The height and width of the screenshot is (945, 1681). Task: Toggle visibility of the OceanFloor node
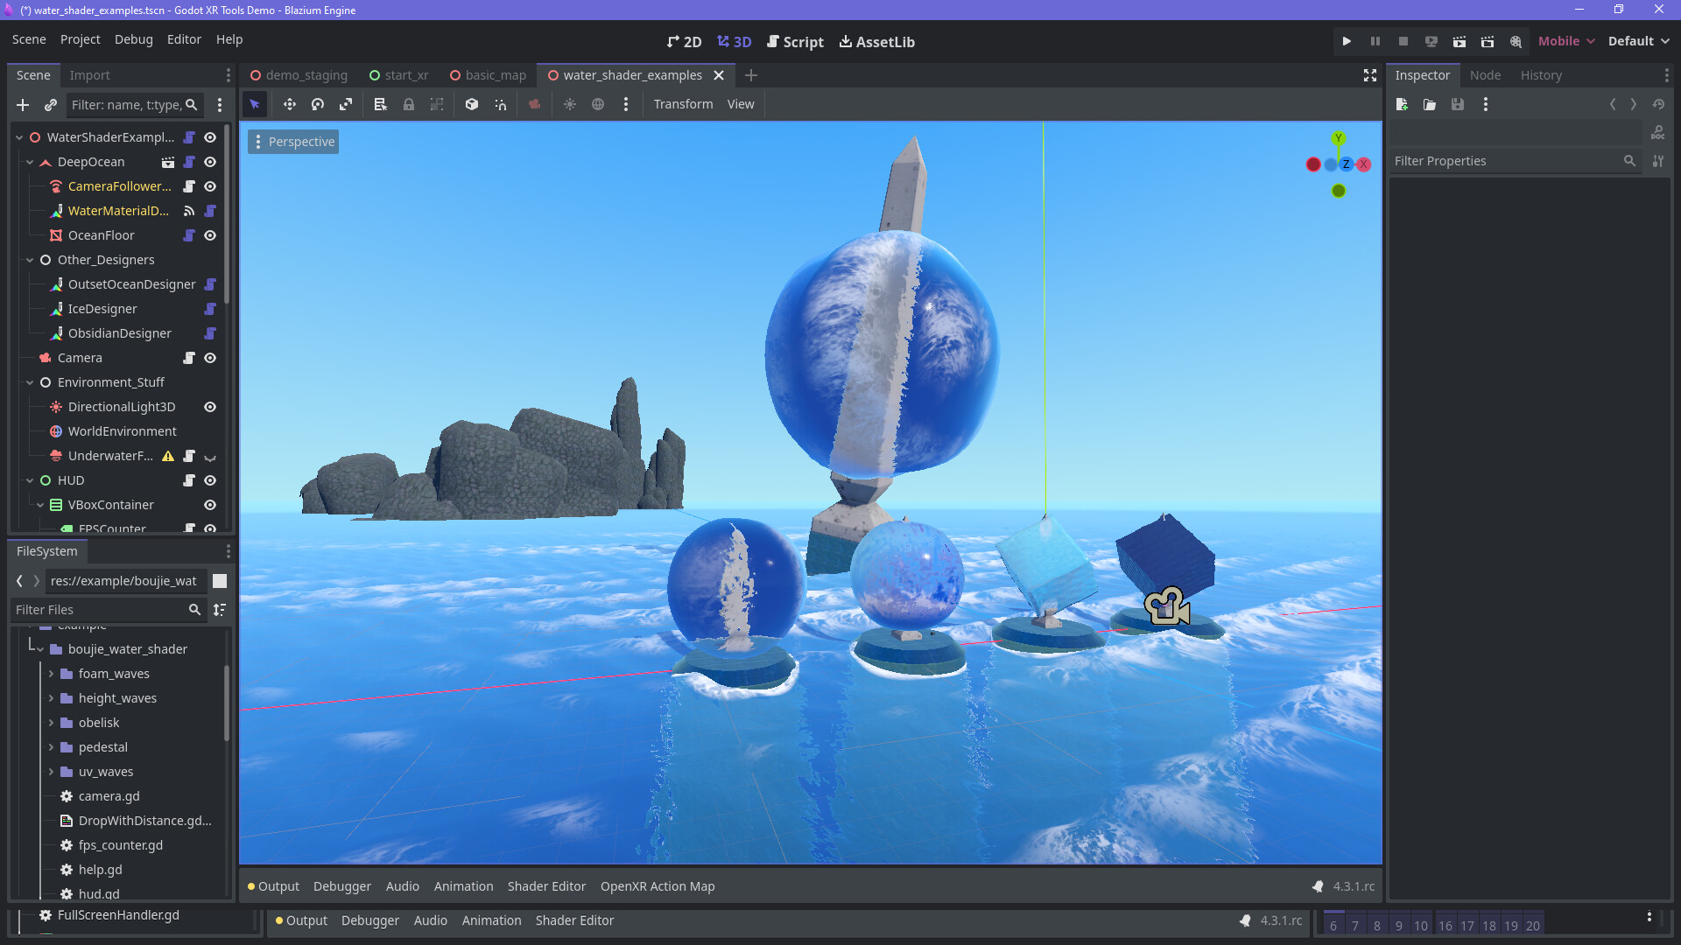[209, 235]
